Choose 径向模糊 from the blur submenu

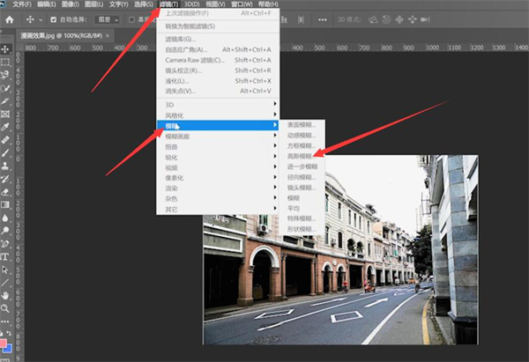(302, 177)
